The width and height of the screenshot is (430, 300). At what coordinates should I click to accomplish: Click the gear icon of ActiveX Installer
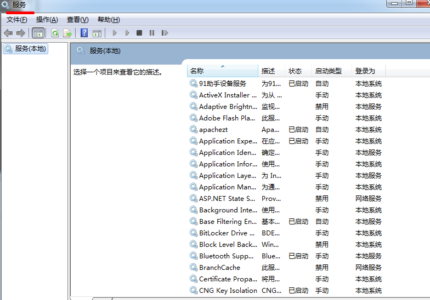193,95
